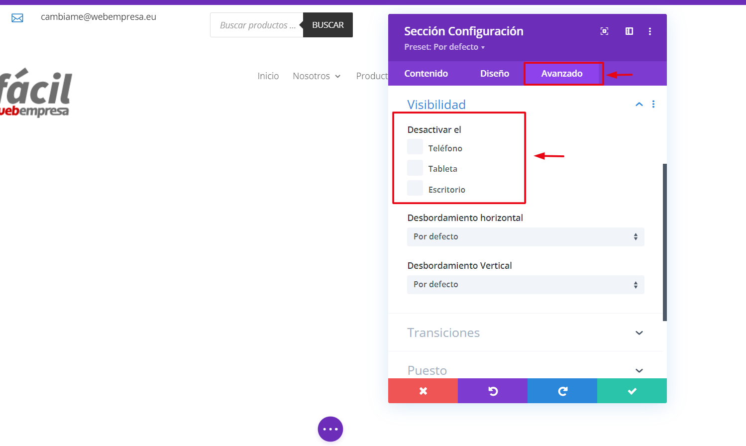The image size is (746, 446).
Task: Check the Teléfono disable checkbox
Action: 415,147
